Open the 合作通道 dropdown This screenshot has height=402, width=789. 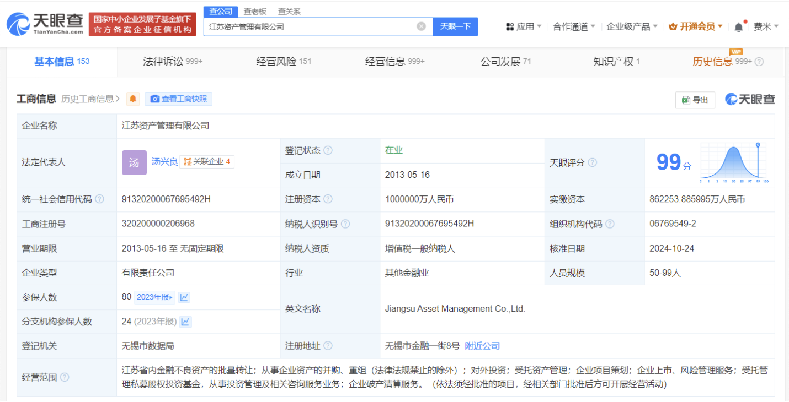tap(574, 26)
